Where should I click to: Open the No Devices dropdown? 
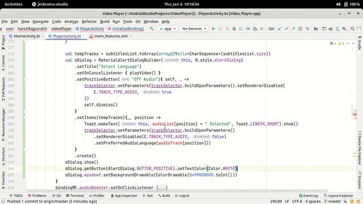(x=194, y=29)
